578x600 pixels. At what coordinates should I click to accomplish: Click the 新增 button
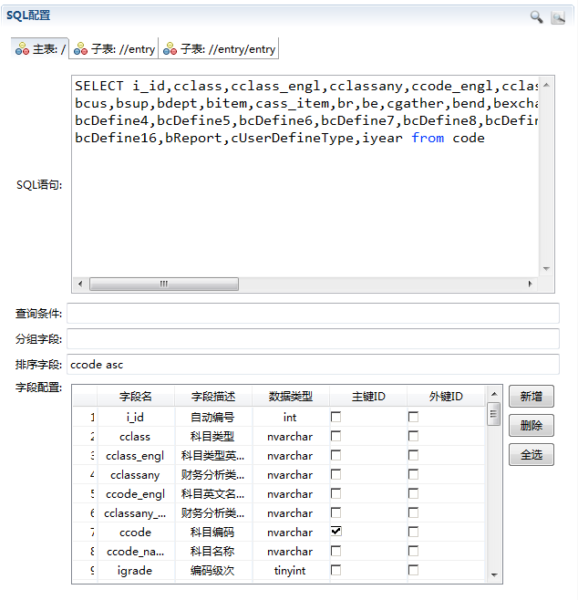pos(532,397)
